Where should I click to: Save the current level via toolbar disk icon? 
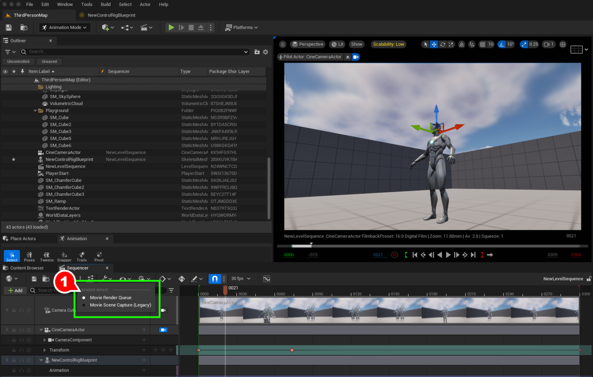tap(8, 27)
